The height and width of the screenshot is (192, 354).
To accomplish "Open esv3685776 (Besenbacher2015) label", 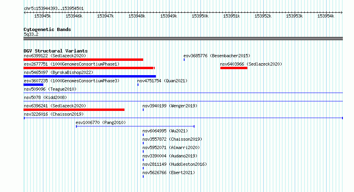I will pos(217,56).
